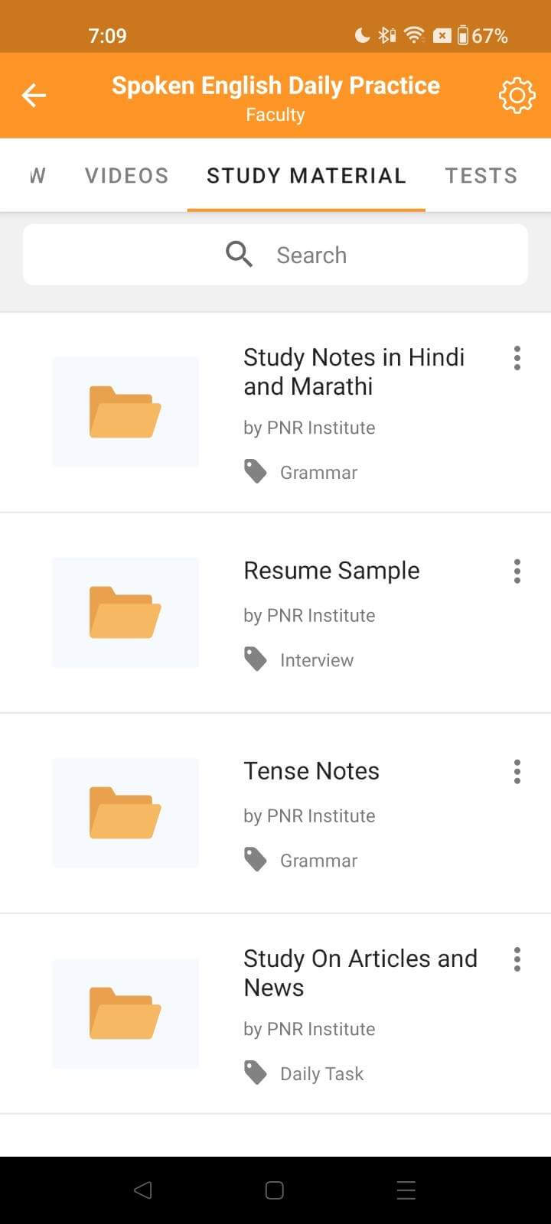
Task: Open the Tense Notes title link
Action: [x=311, y=771]
